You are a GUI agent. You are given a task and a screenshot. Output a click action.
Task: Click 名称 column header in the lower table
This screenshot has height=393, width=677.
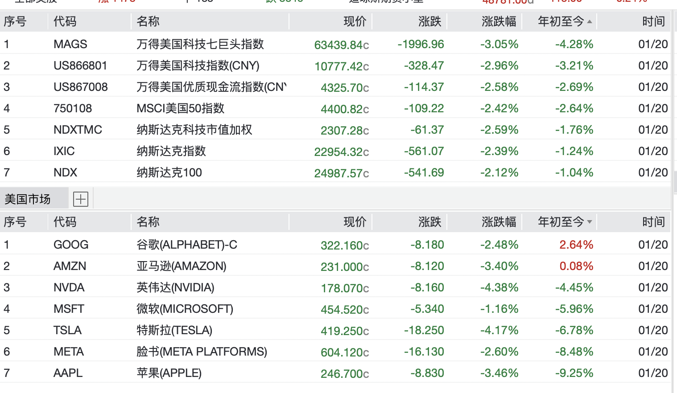click(148, 222)
